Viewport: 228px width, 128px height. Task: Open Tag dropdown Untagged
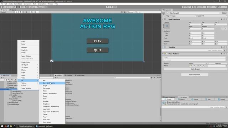coord(183,16)
